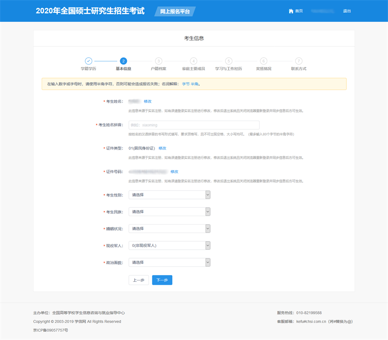
Task: Expand the 考生民族 dropdown list
Action: pos(169,212)
